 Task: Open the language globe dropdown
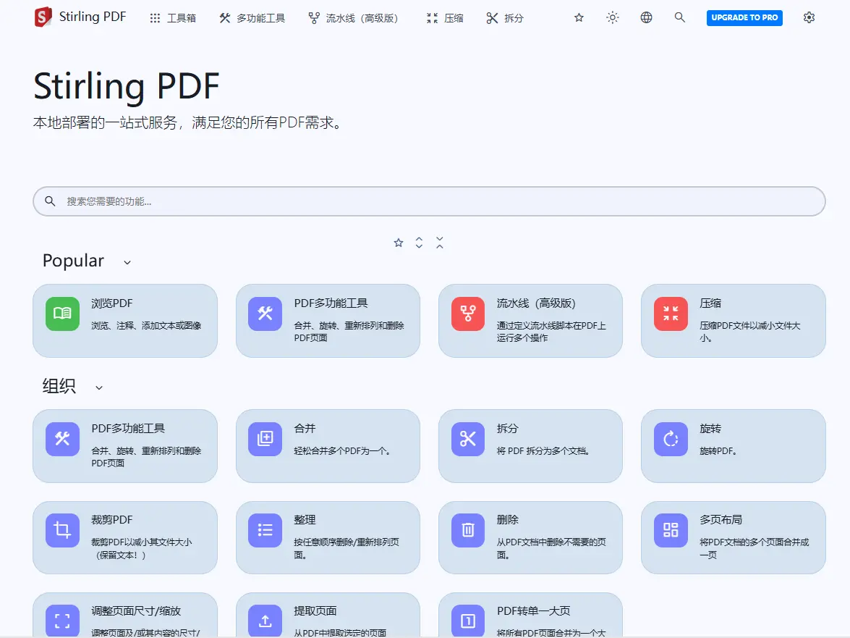(646, 17)
